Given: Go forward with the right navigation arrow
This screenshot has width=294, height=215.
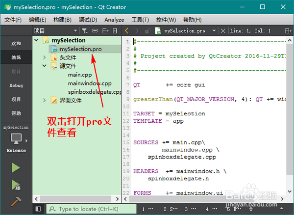Looking at the screenshot, I should point(137,30).
